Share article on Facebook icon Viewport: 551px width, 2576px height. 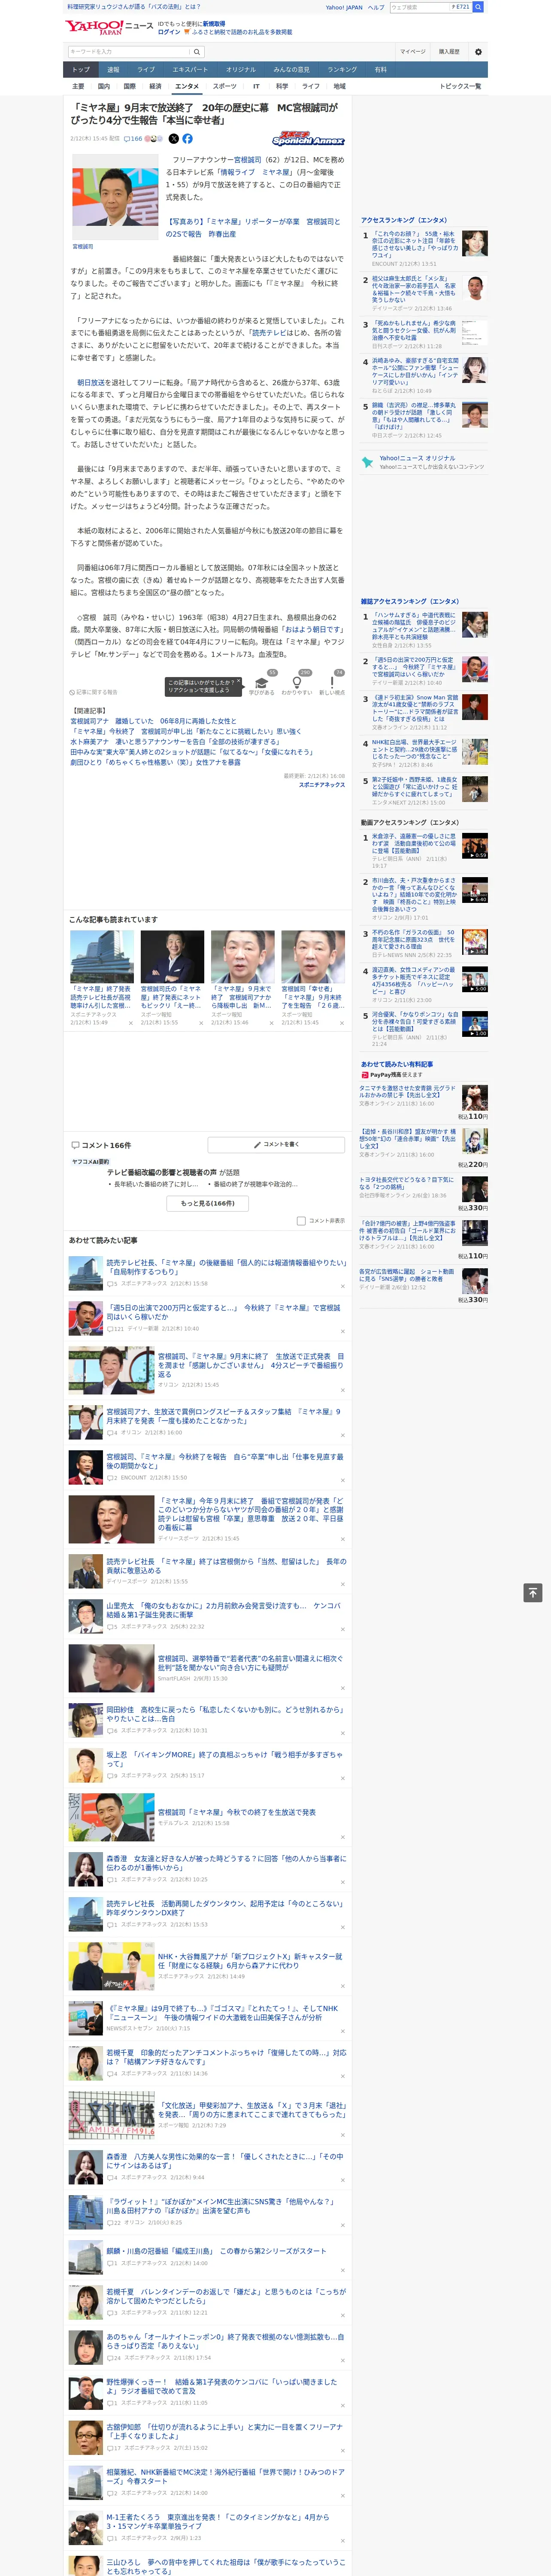pos(187,139)
